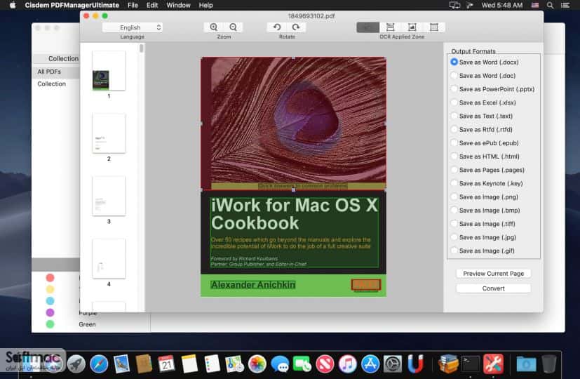
Task: Choose the table zone OCR tool
Action: coord(433,27)
